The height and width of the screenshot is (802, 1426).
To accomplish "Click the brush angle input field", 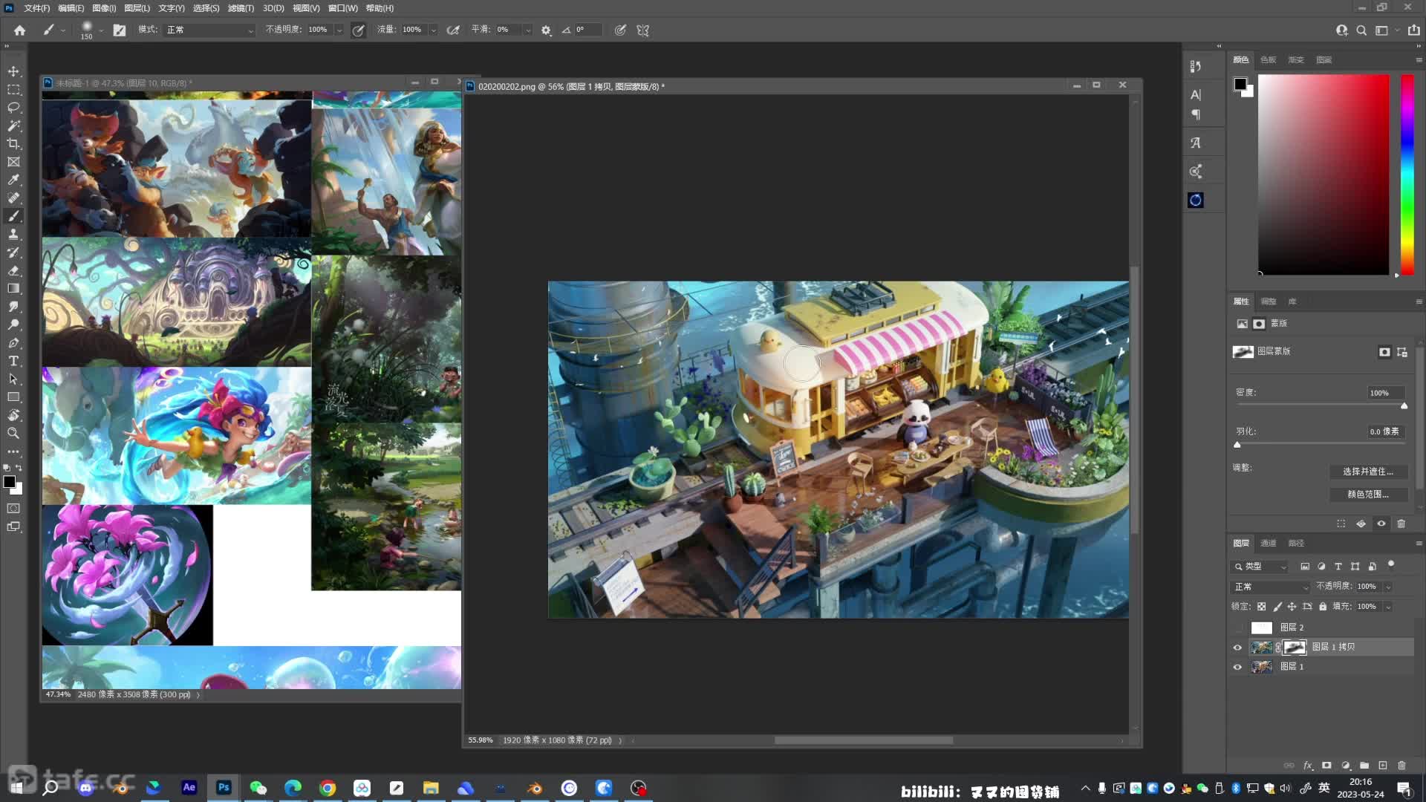I will (x=587, y=30).
